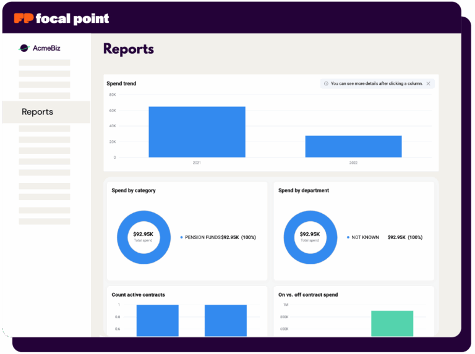The image size is (475, 354).
Task: Click the AcmeBiz planet logo icon
Action: point(24,48)
